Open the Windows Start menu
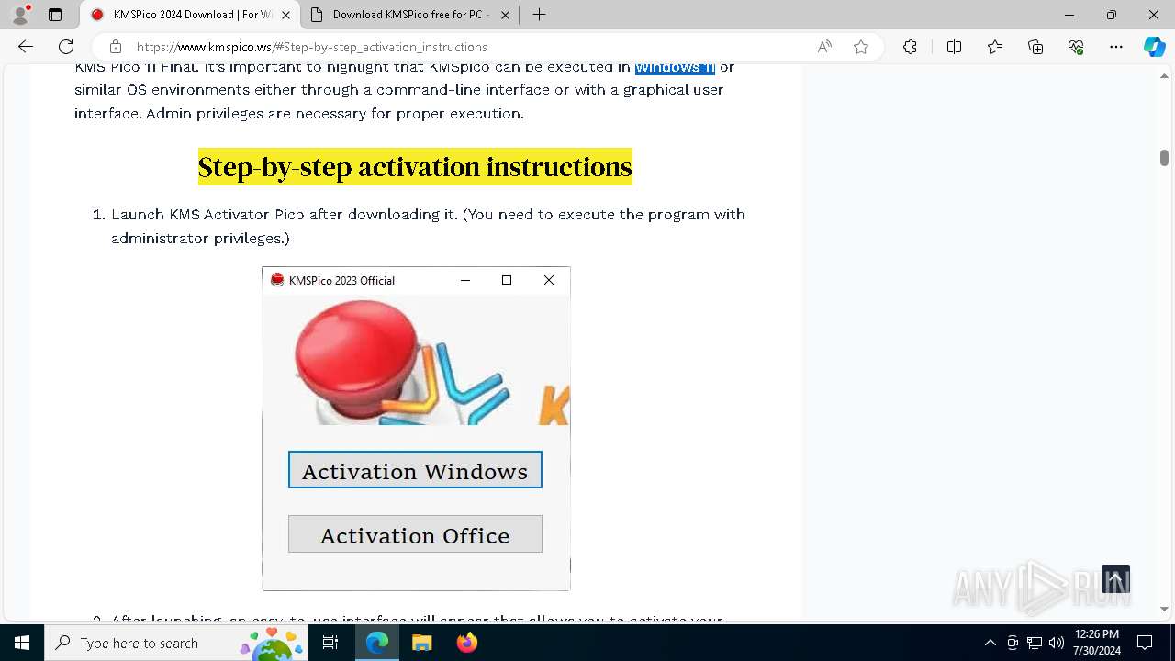 [x=22, y=643]
